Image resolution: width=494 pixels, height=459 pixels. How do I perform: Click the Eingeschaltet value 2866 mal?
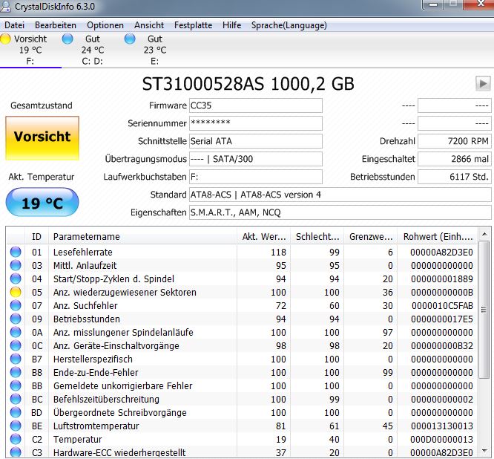tap(454, 159)
